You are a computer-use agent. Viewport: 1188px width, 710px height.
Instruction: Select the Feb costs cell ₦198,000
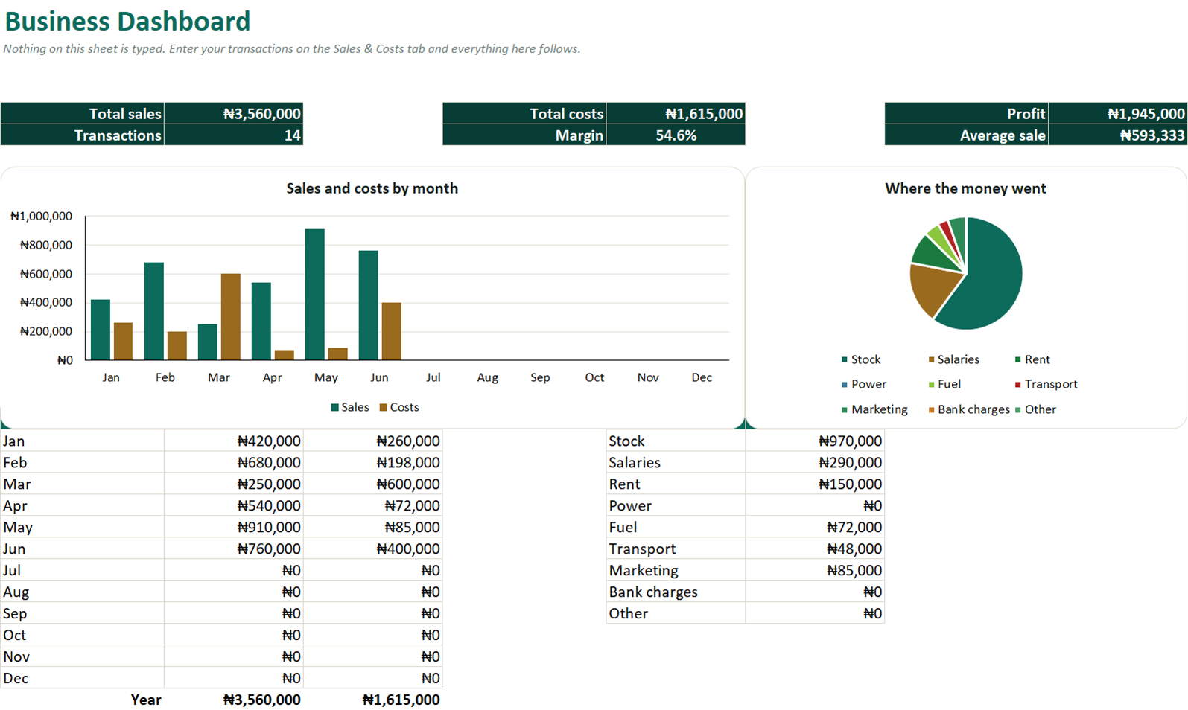(372, 462)
